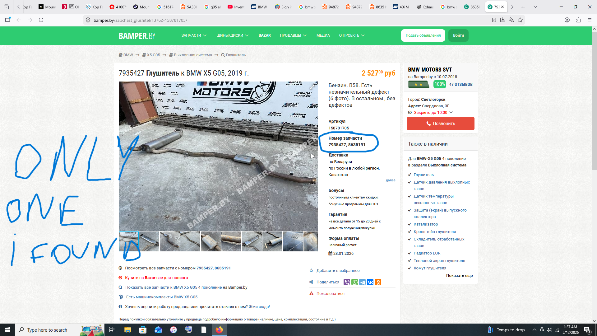Open the BMW-MOTORS SVT seller name
The width and height of the screenshot is (597, 336).
(430, 70)
